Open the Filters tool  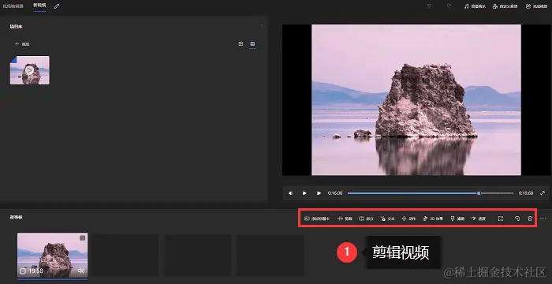coord(457,219)
